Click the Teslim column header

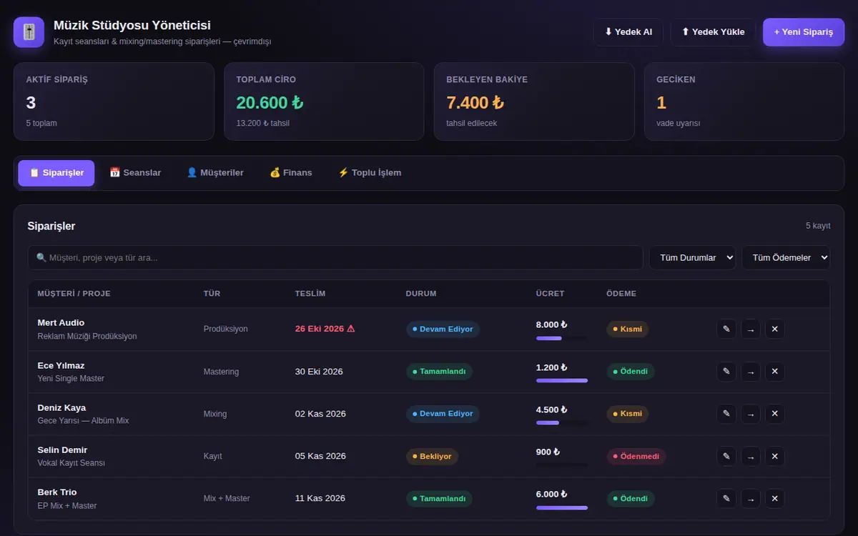point(310,294)
